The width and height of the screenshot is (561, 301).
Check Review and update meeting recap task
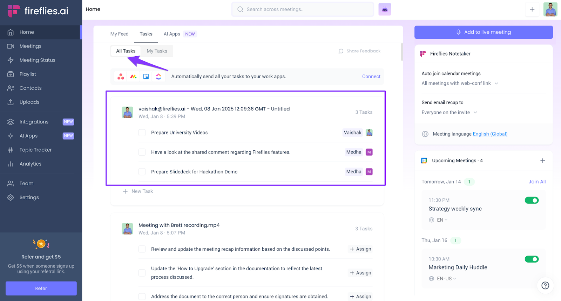142,249
